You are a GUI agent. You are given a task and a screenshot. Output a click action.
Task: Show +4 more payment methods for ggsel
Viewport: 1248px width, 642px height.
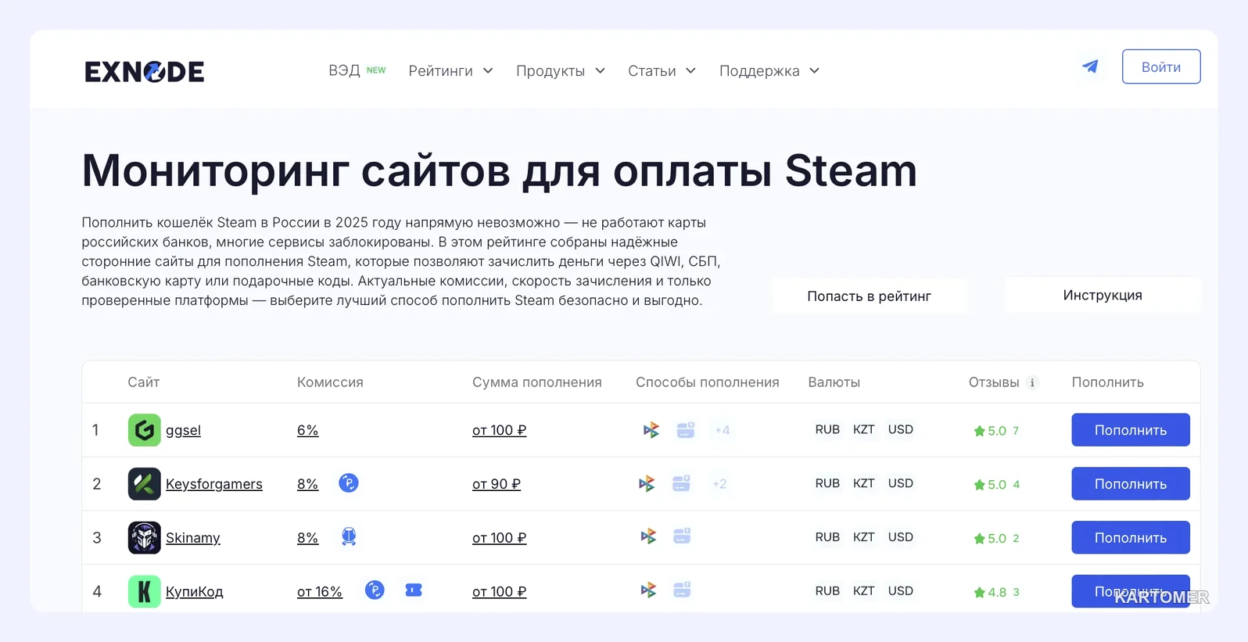click(x=723, y=430)
